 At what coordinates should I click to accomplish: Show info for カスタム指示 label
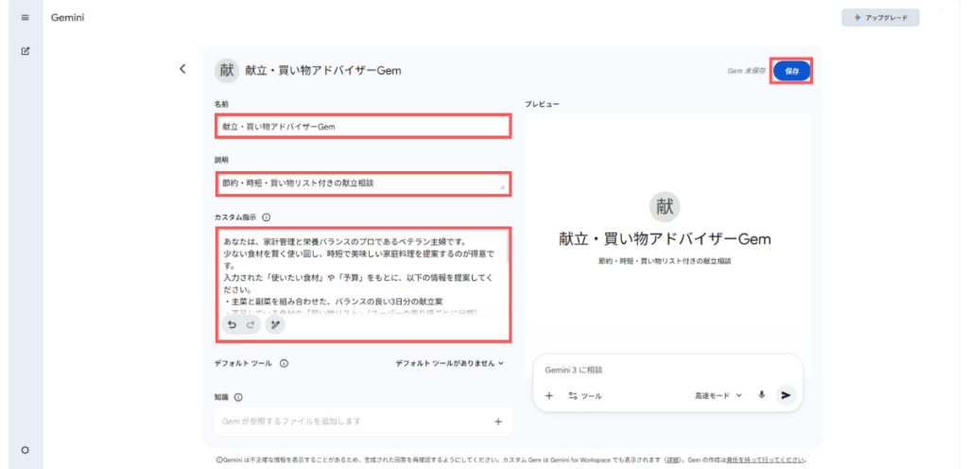point(267,217)
